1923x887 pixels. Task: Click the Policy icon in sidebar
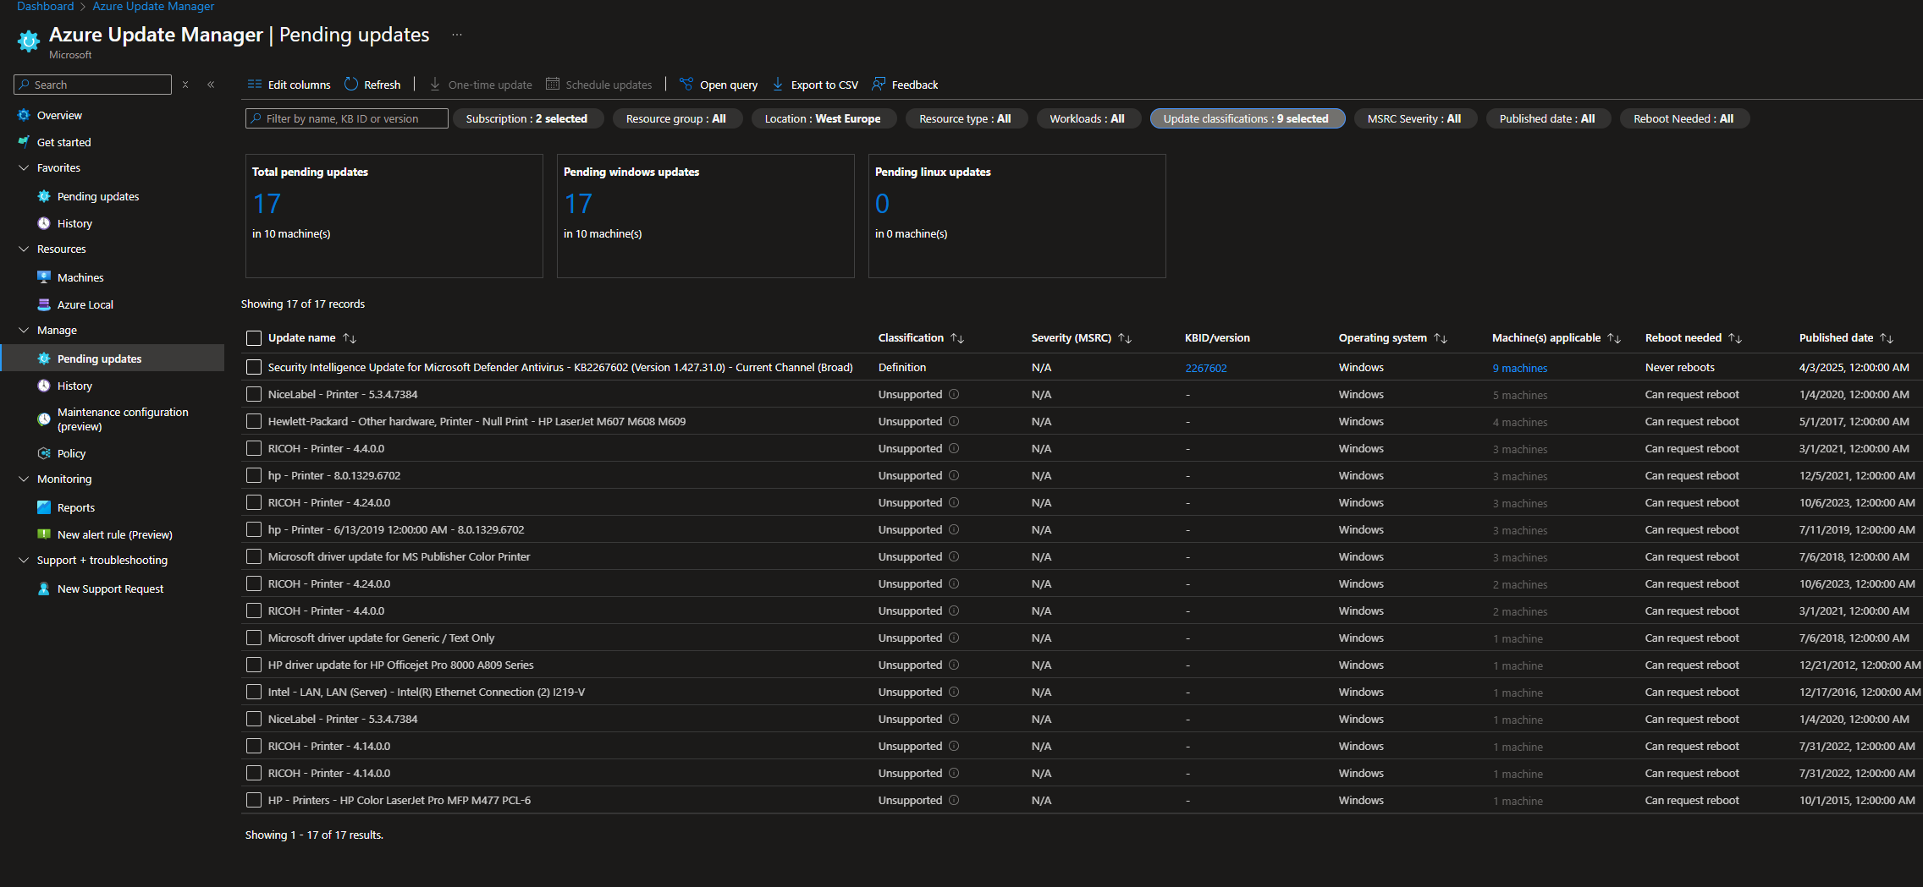[x=44, y=453]
